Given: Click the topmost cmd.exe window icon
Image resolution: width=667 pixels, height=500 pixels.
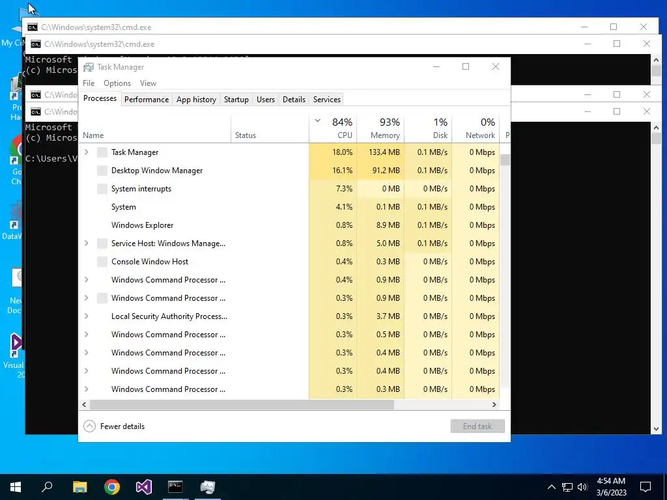Looking at the screenshot, I should click(33, 27).
